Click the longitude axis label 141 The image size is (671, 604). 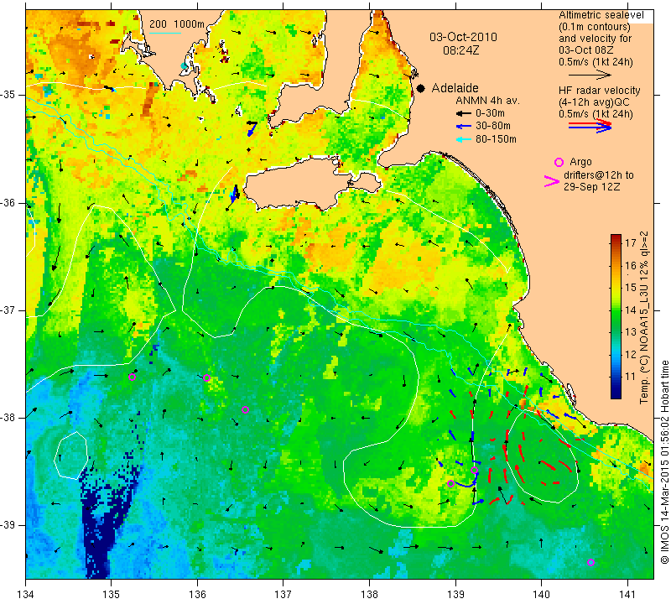coord(627,595)
